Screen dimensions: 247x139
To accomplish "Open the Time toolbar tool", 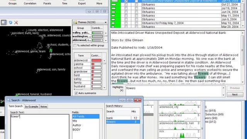I will click(64, 3).
